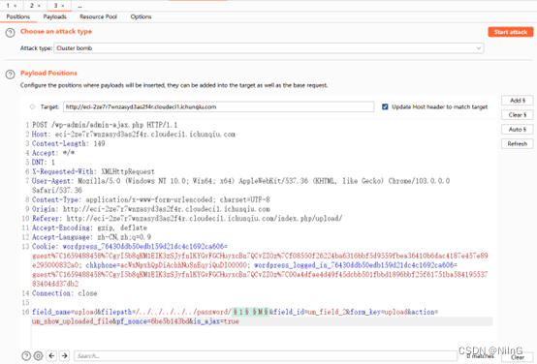Screen dimensions: 537x364
Task: Click the highlighted §1§ §M§ payload markers
Action: pyautogui.click(x=251, y=312)
